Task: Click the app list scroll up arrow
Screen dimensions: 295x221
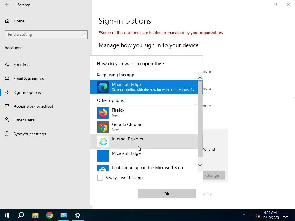Action: pos(200,78)
